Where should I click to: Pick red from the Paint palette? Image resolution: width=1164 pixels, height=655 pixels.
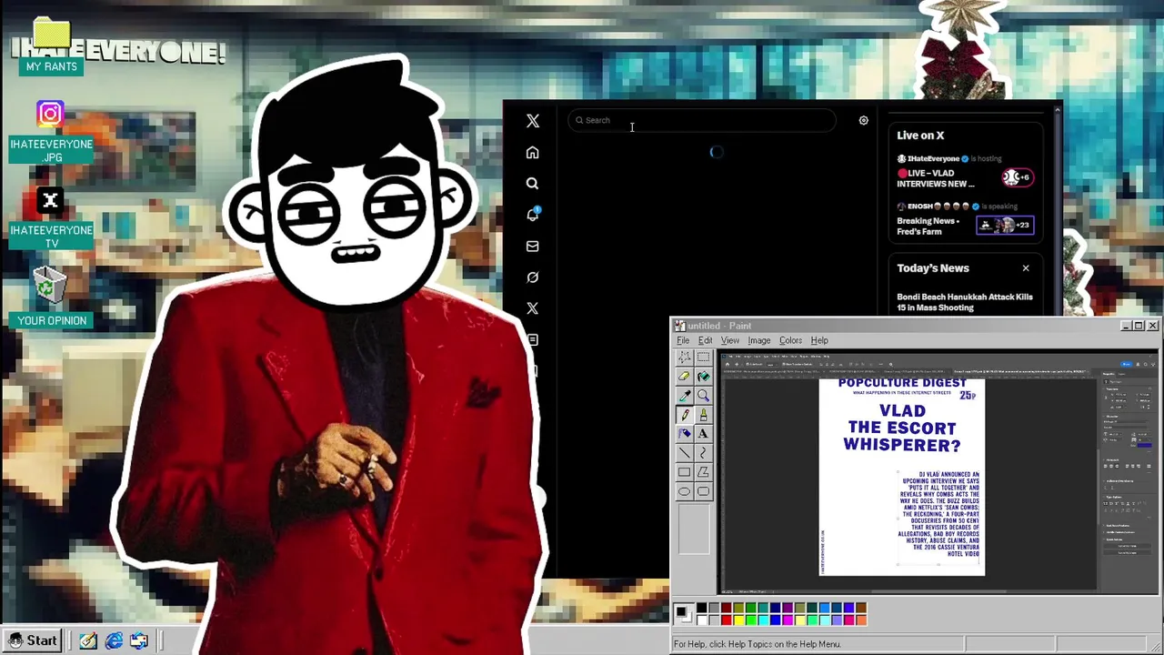coord(726,620)
